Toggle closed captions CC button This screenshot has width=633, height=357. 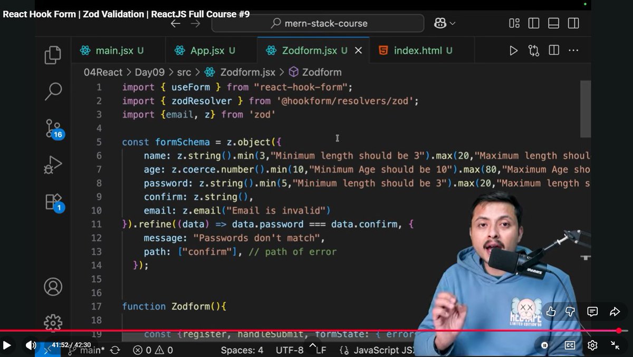[570, 345]
